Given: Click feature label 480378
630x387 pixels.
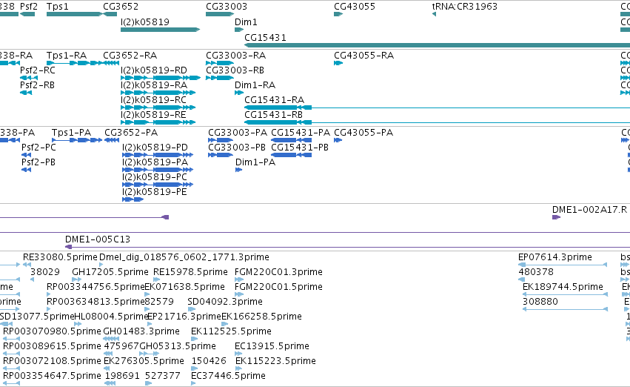Looking at the screenshot, I should tap(536, 272).
